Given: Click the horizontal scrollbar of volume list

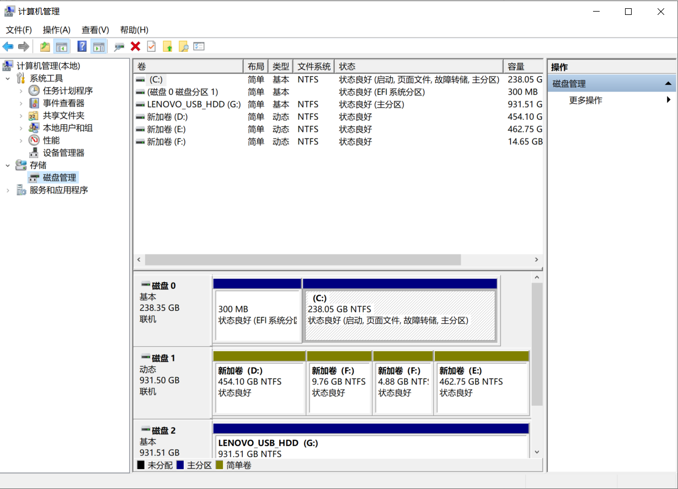Looking at the screenshot, I should pyautogui.click(x=302, y=259).
